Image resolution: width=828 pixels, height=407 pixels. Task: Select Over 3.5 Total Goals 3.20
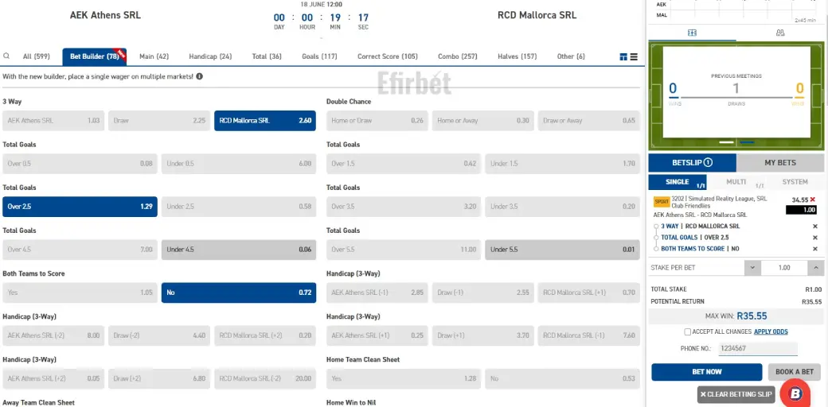404,207
